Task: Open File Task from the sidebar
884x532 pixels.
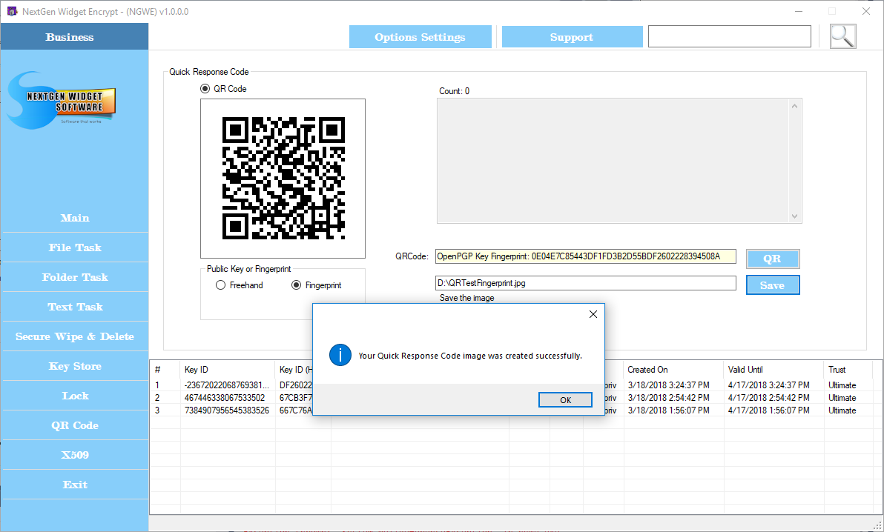Action: tap(75, 247)
